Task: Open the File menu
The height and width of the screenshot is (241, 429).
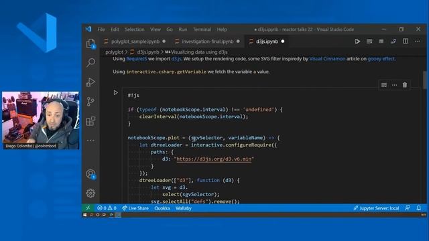Action: (x=101, y=29)
